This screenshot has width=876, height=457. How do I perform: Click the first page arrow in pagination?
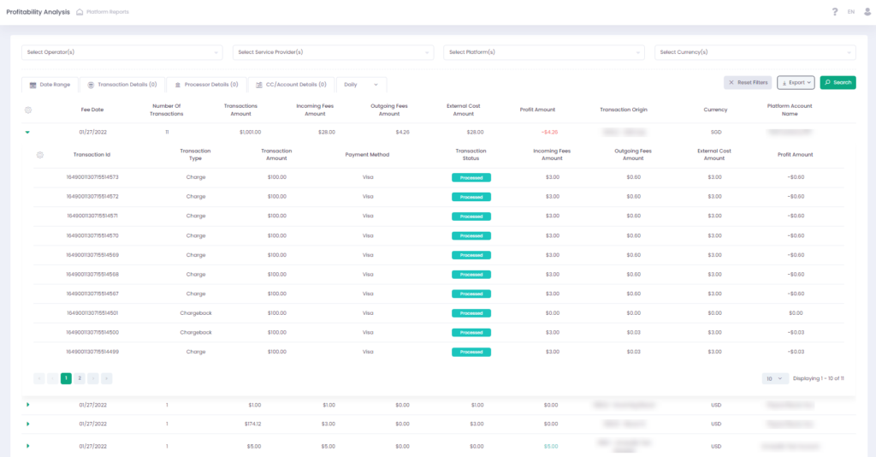(39, 378)
